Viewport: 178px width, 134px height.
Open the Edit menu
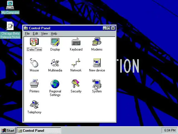35,33
